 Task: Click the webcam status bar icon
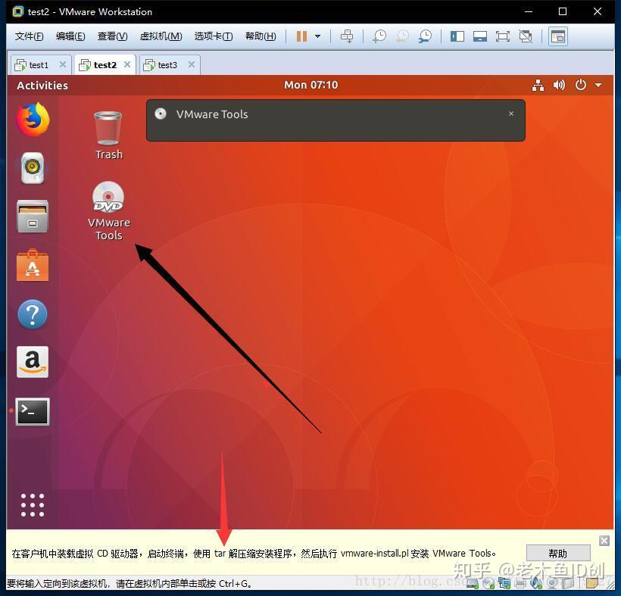click(x=552, y=582)
